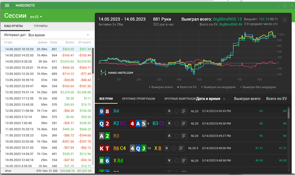Click R replay button for Q 2 hand
Image resolution: width=295 pixels, height=175 pixels.
point(169,124)
